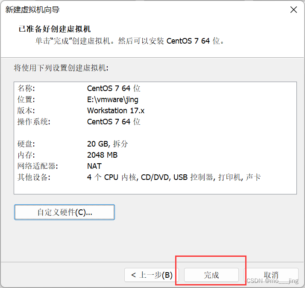
Task: Click the 内存: label in settings list
Action: coord(26,155)
